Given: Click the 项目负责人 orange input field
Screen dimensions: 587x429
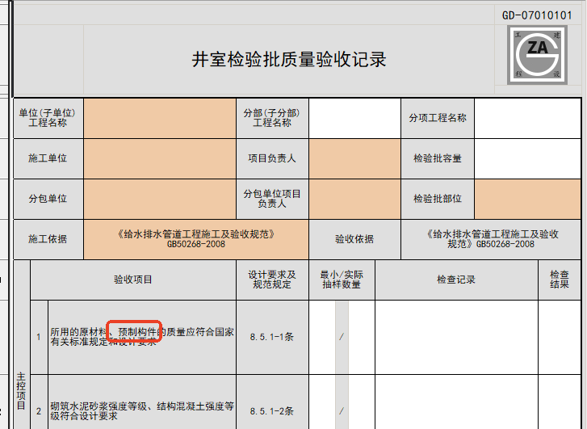Looking at the screenshot, I should click(354, 158).
